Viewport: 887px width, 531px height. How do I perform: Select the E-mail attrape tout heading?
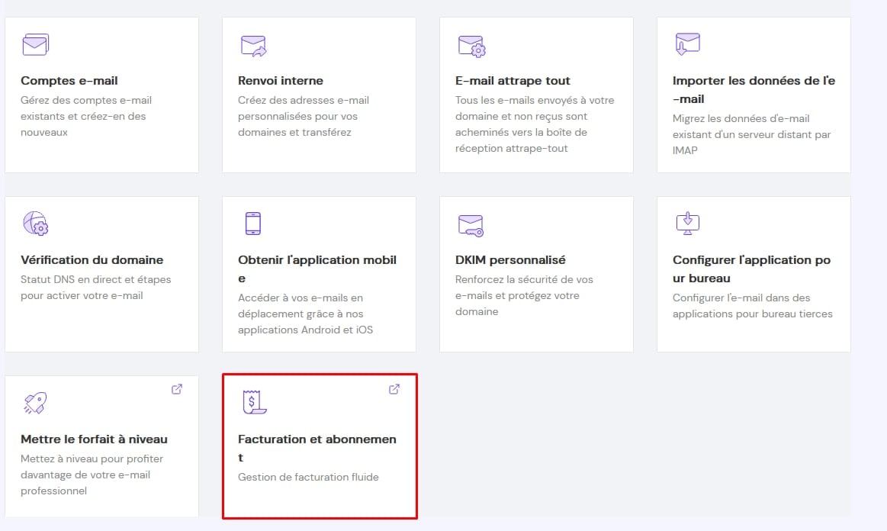pos(513,81)
